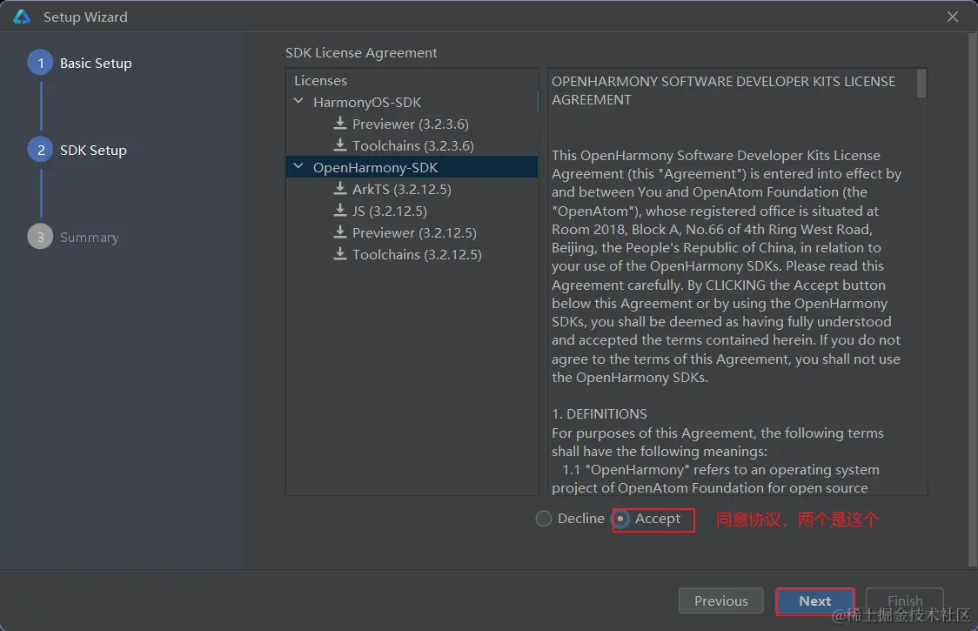Click download icon beside Toolchains (3.2.3.6)
This screenshot has width=978, height=631.
tap(340, 144)
